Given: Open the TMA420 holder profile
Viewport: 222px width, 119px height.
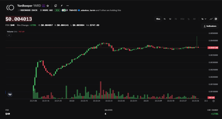Looking at the screenshot, I should [73, 10].
